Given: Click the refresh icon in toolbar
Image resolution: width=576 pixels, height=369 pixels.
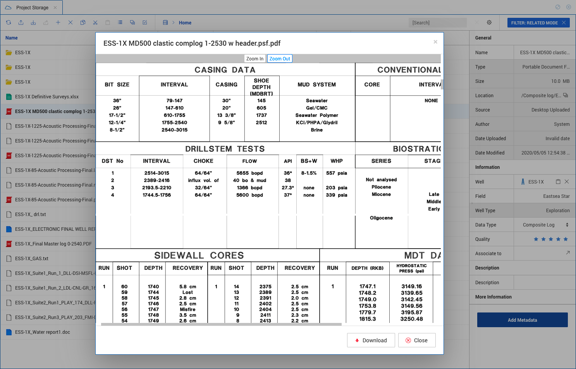Looking at the screenshot, I should (x=9, y=22).
